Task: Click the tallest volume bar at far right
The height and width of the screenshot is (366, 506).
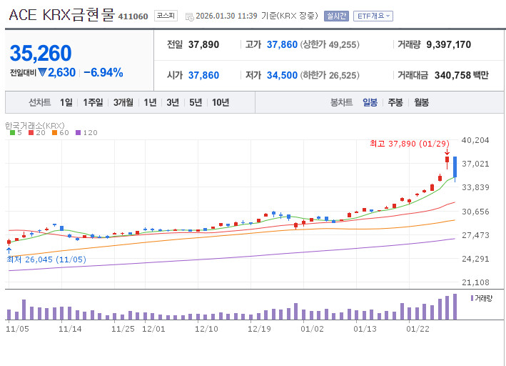Action: (x=455, y=307)
